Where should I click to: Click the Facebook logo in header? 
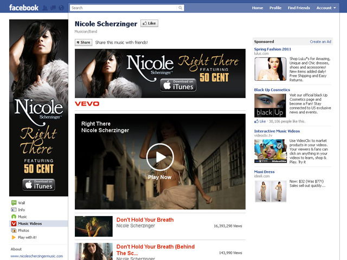[x=24, y=8]
